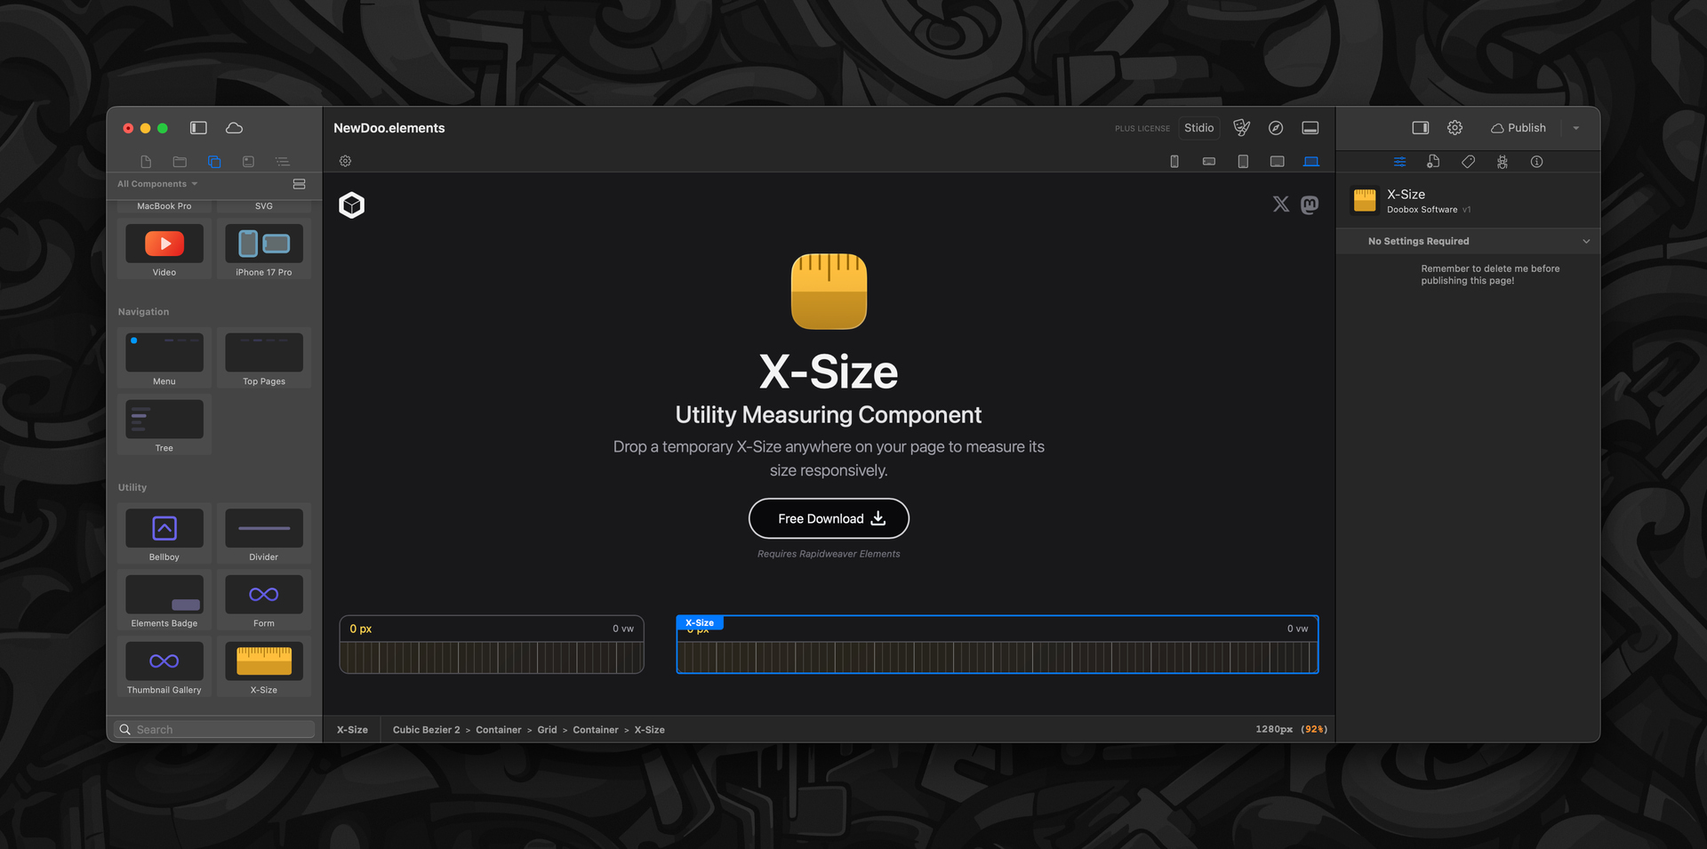Select the Video component thumbnail
This screenshot has height=849, width=1707.
[164, 249]
